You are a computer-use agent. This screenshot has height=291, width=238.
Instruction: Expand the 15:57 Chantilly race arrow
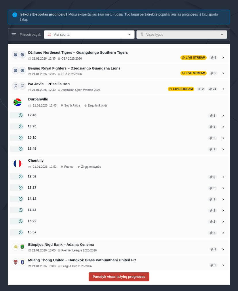coord(223,233)
